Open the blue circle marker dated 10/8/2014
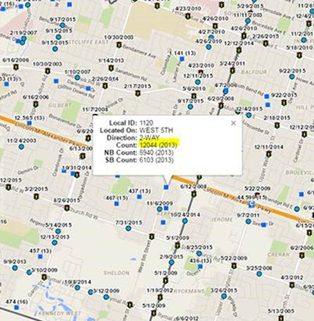 click(x=77, y=288)
